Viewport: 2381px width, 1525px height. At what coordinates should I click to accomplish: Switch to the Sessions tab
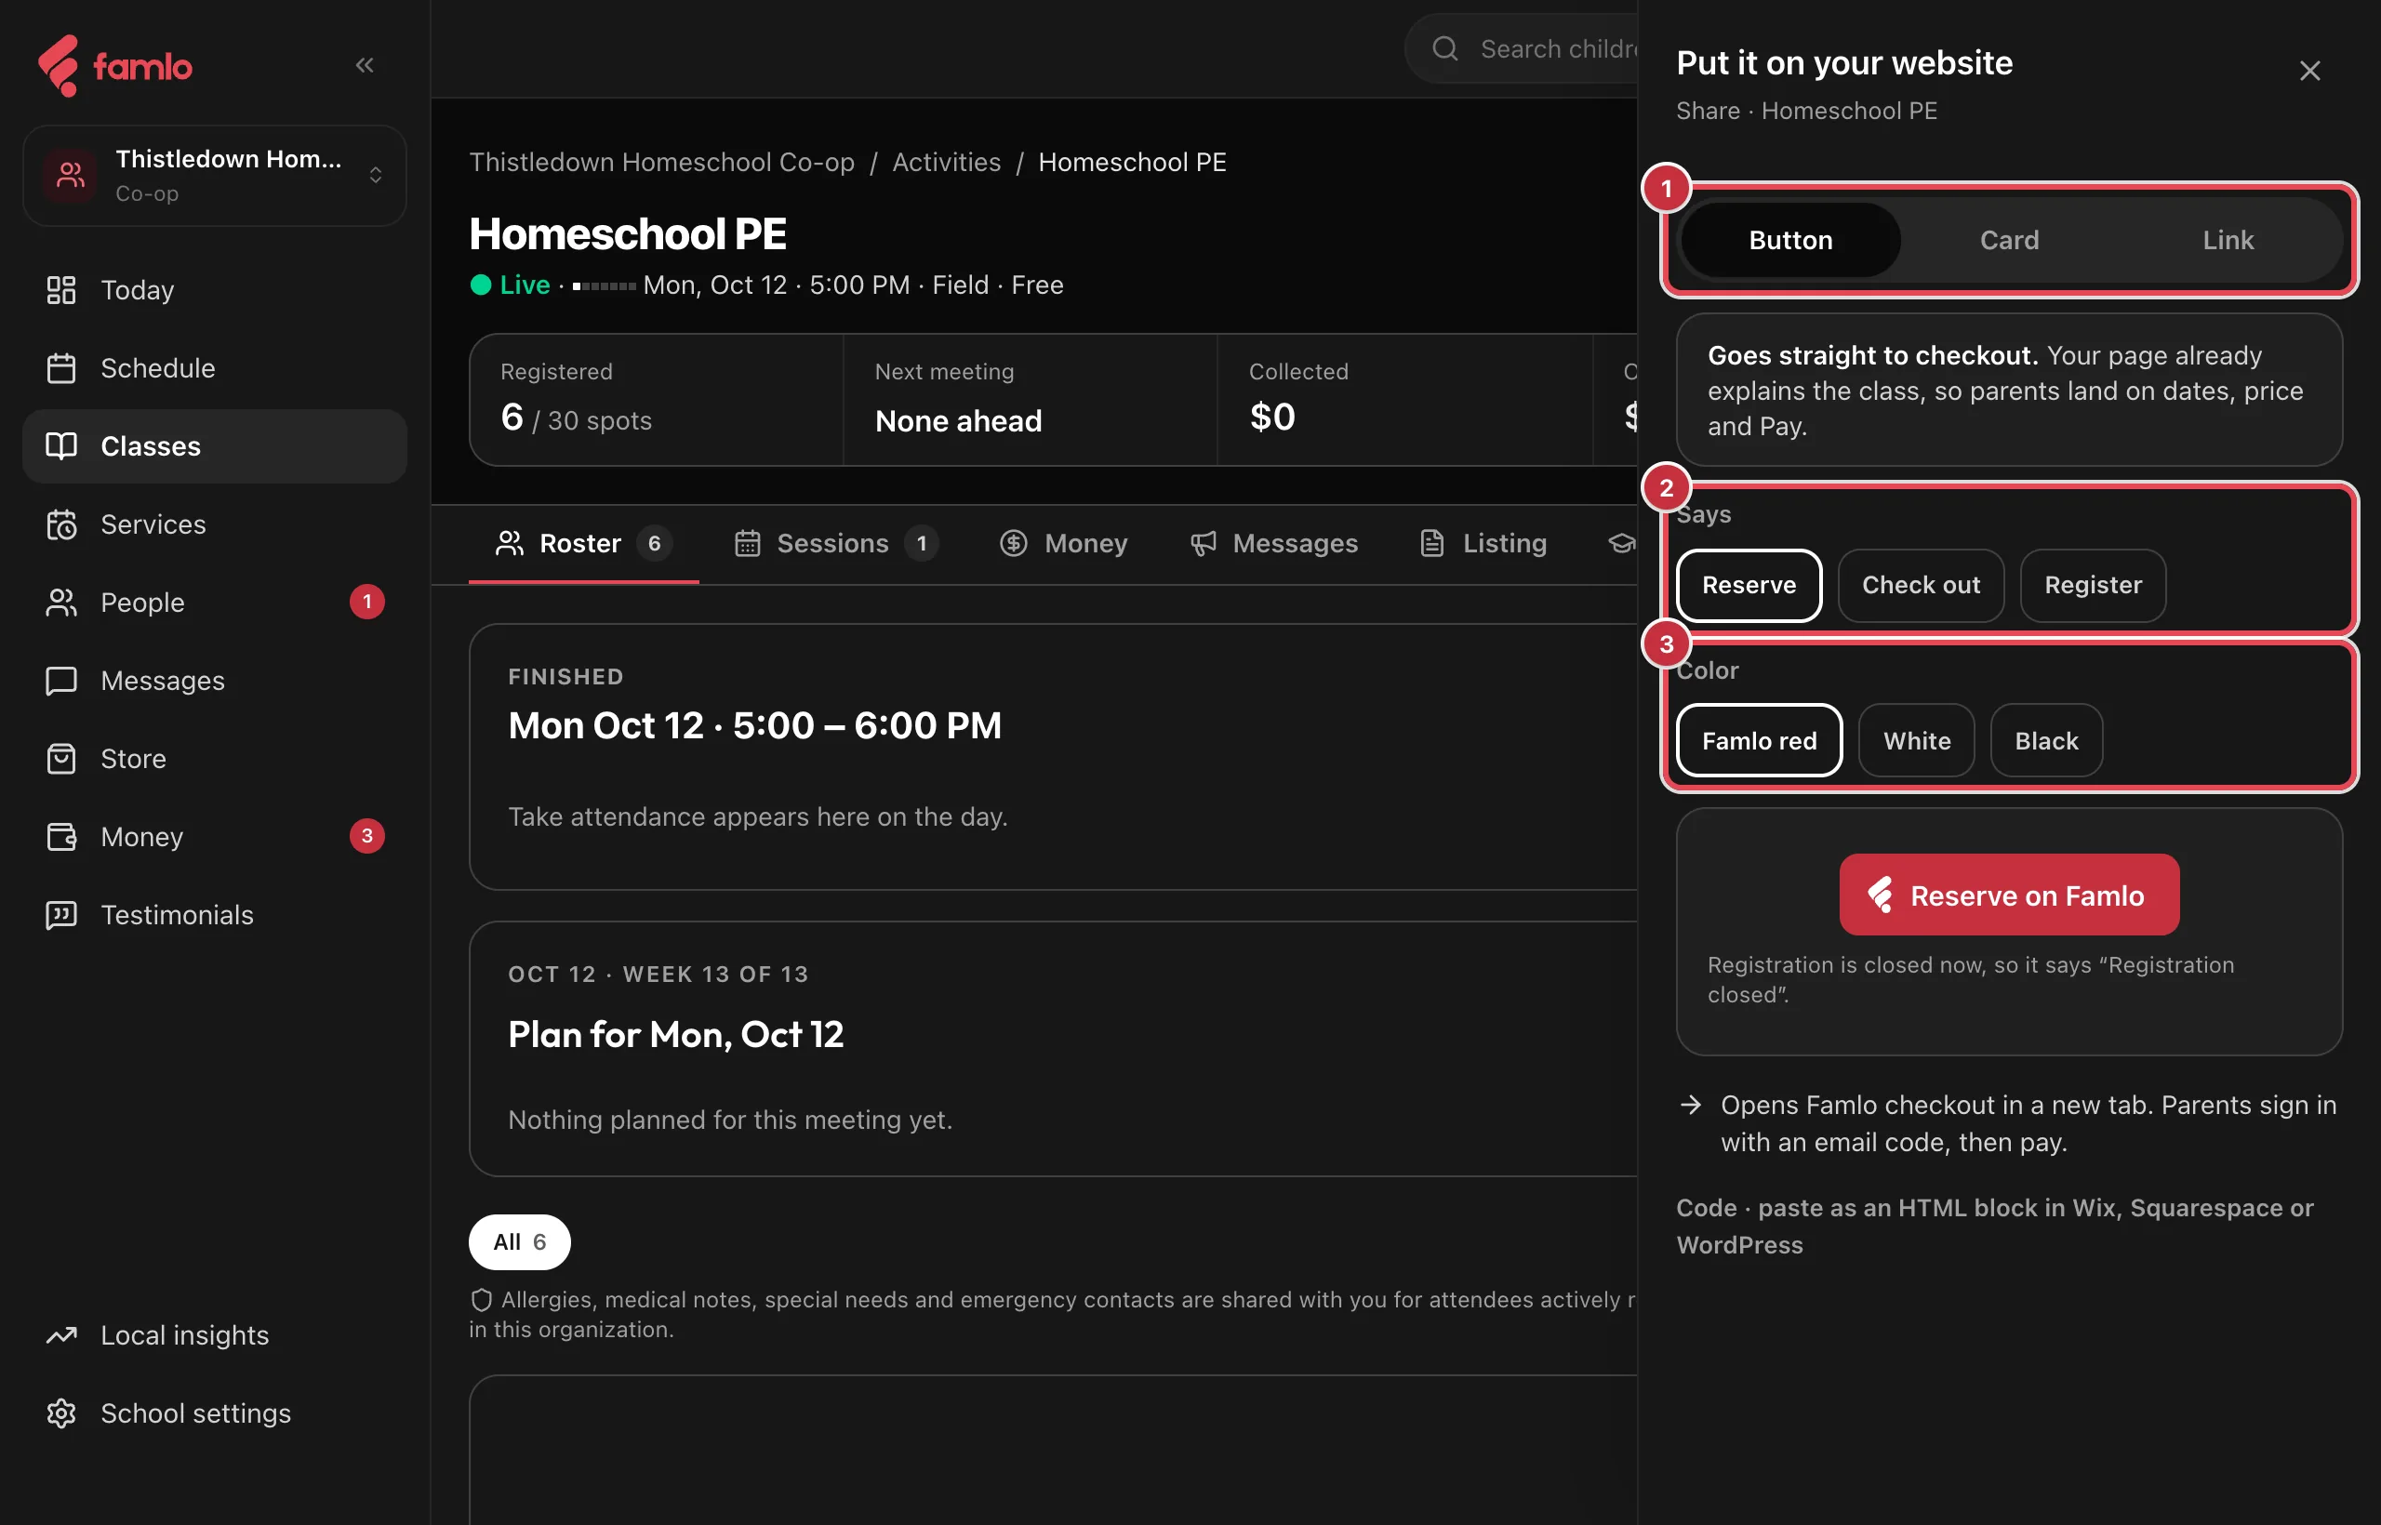coord(836,544)
